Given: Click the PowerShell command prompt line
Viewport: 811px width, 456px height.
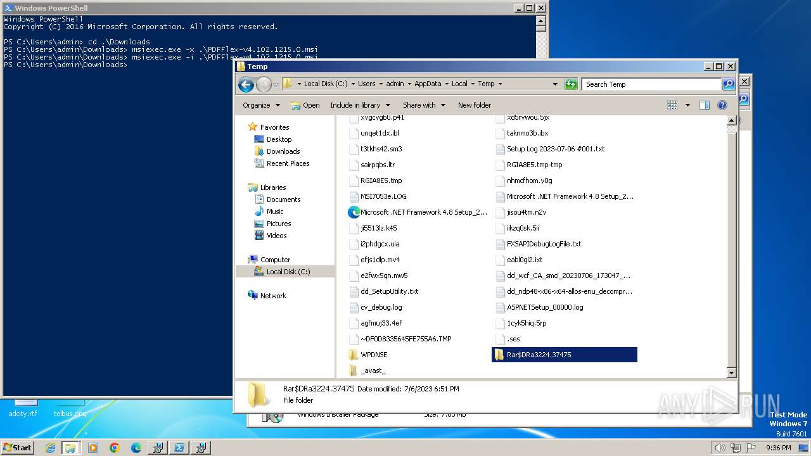Looking at the screenshot, I should pyautogui.click(x=67, y=65).
